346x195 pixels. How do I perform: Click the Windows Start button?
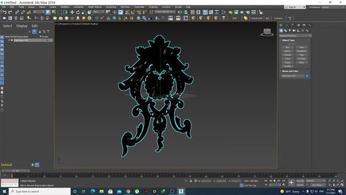tap(4, 191)
